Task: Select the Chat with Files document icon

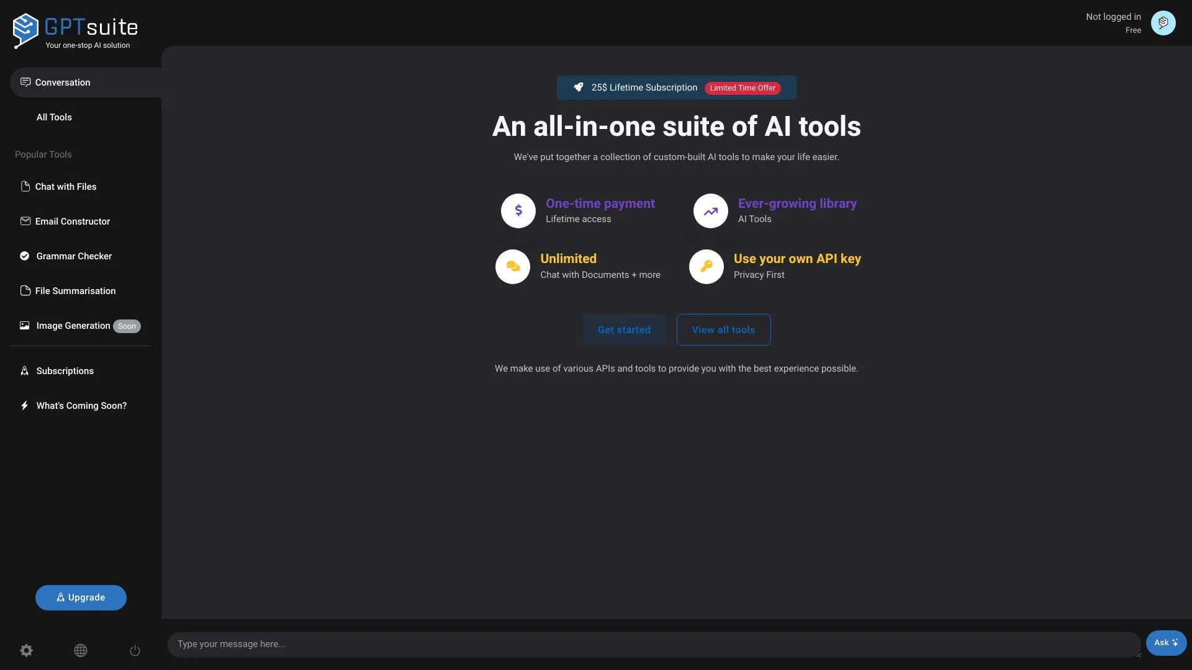Action: click(x=25, y=186)
